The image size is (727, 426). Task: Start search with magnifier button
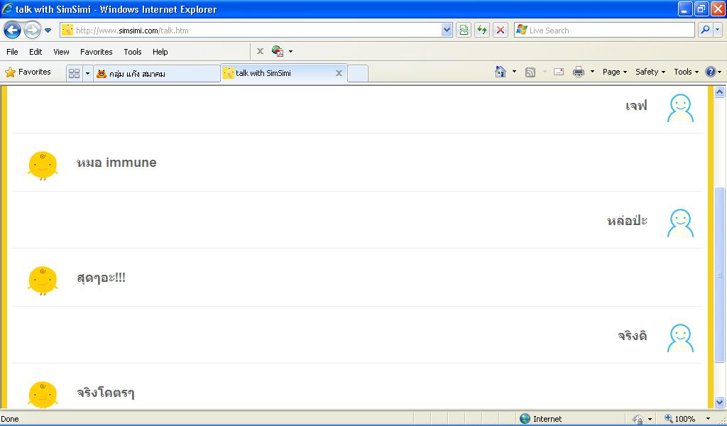[x=705, y=30]
